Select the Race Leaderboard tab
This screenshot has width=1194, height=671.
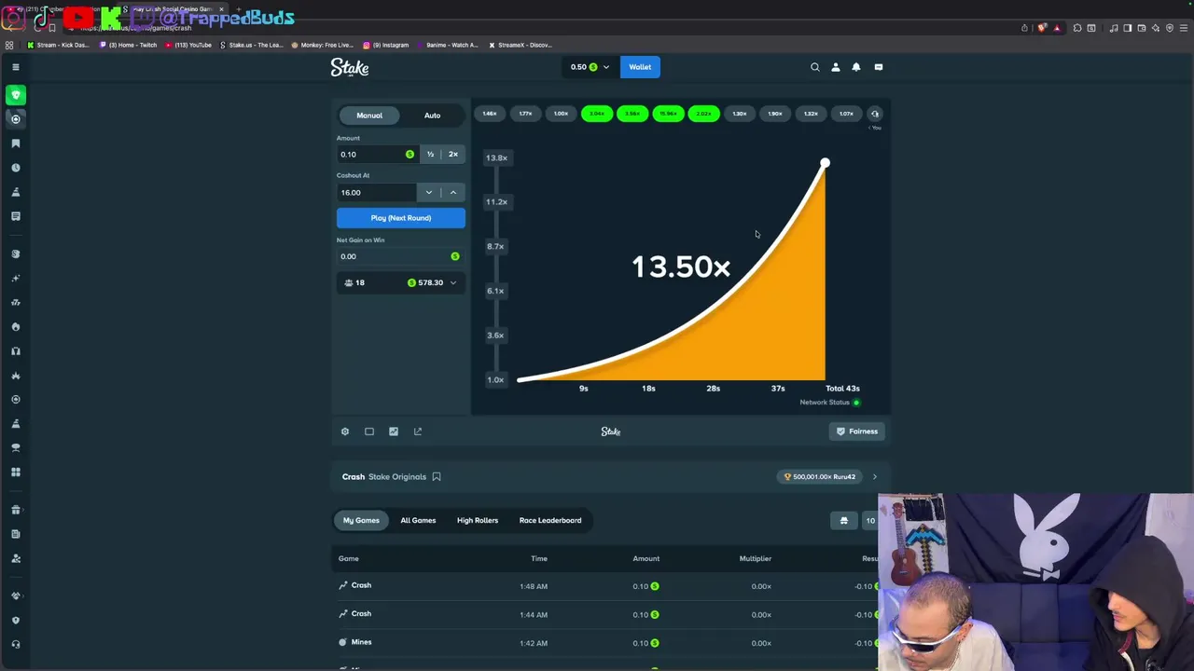click(x=550, y=520)
